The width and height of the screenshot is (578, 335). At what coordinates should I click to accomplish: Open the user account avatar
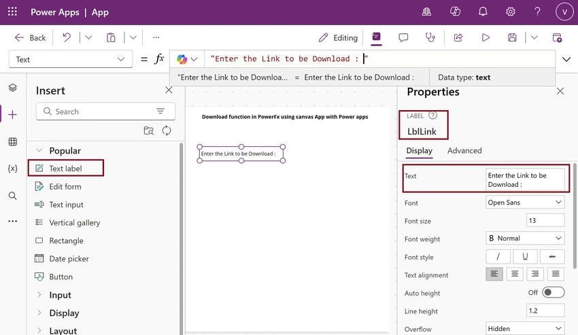(564, 12)
